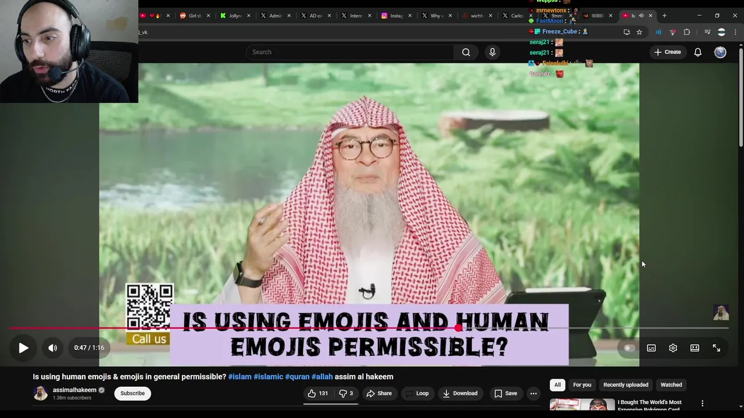Switch to theater mode
Image resolution: width=744 pixels, height=418 pixels.
[x=695, y=348]
